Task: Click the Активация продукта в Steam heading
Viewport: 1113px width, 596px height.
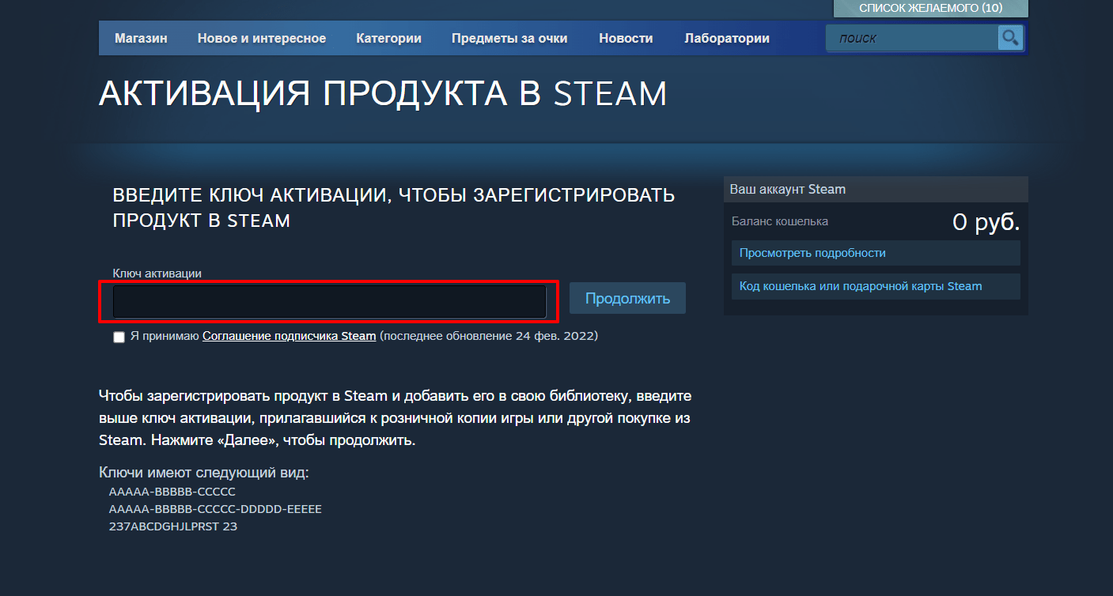Action: [383, 94]
